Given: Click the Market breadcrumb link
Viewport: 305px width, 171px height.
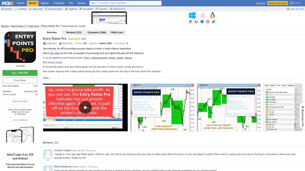Looking at the screenshot, I should click(x=5, y=26).
